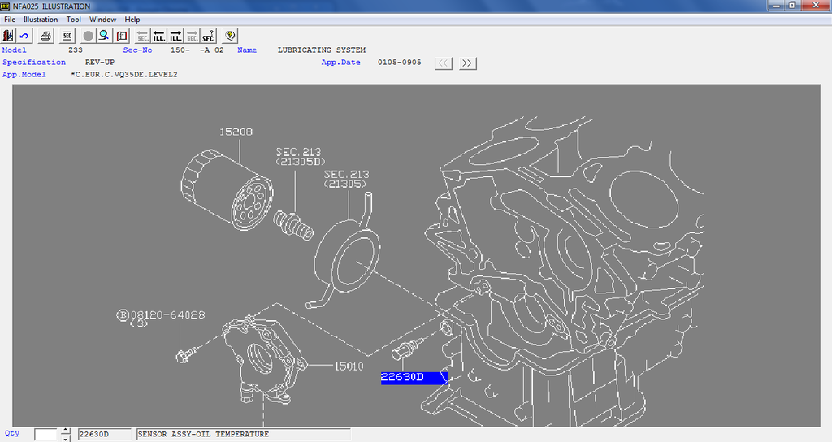The height and width of the screenshot is (442, 832).
Task: Click part number 15208 oil filter label
Action: point(234,132)
